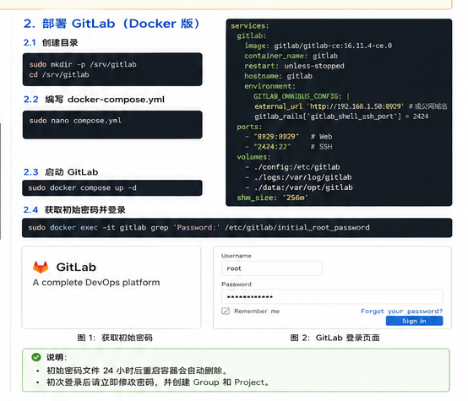Click the A complete DevOps platform tagline
Viewport: 468px width, 401px height.
coord(96,282)
